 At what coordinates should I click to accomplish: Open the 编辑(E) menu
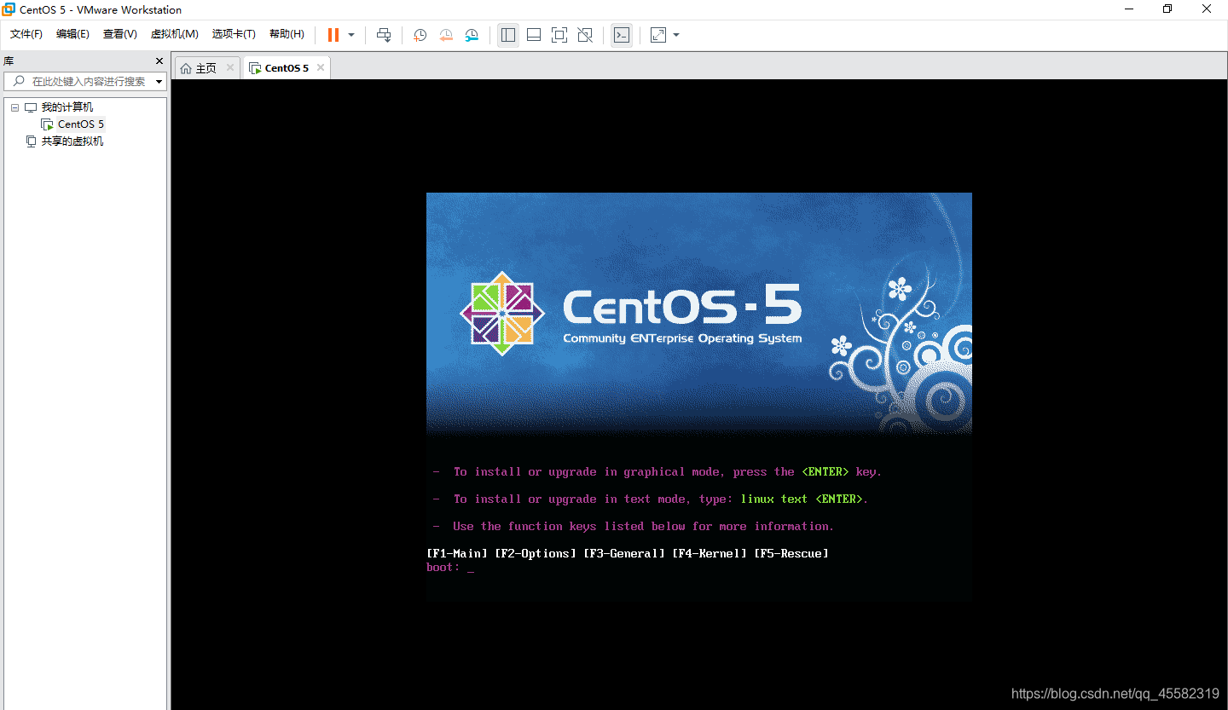coord(72,34)
